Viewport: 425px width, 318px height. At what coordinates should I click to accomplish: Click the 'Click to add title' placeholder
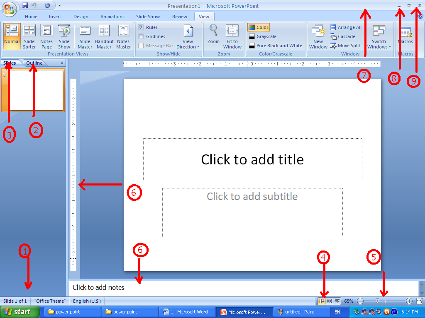tap(253, 159)
